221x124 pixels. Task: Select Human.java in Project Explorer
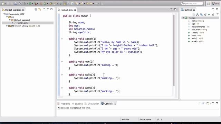pos(22,23)
